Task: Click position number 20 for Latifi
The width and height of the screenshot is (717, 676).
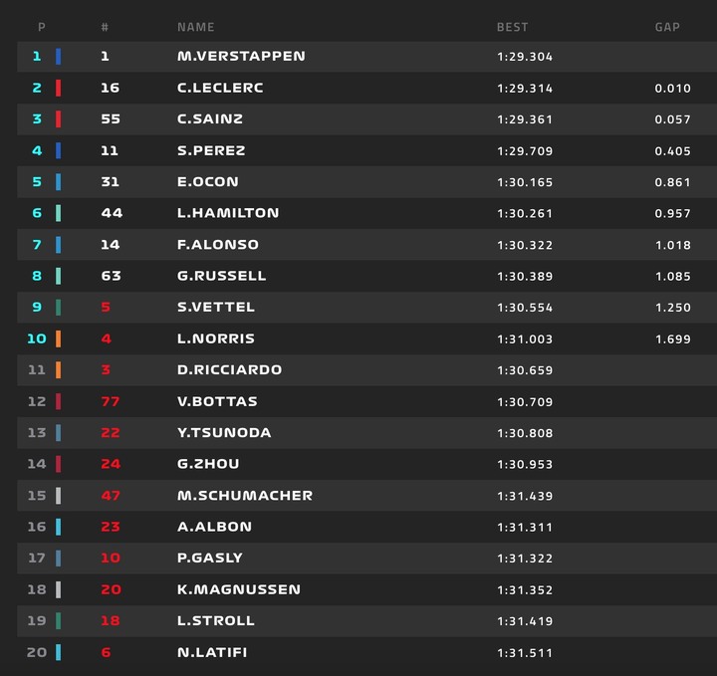Action: point(37,652)
